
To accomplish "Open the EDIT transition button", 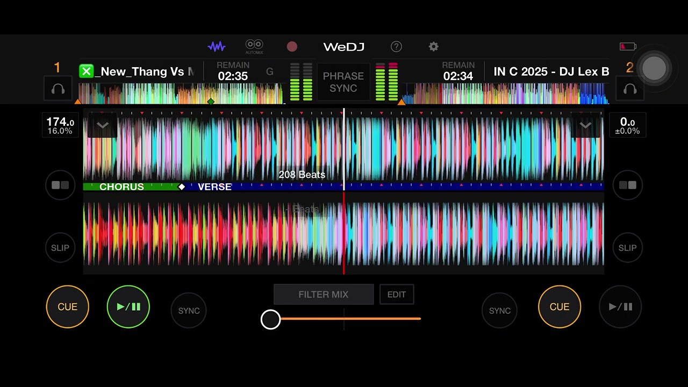I will [x=397, y=295].
